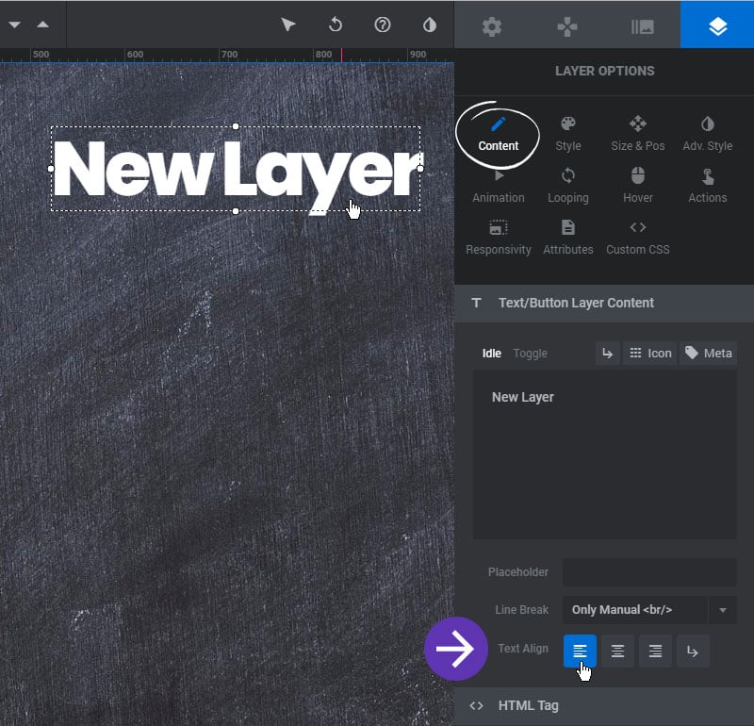Select the pointer selection tool
Image resolution: width=754 pixels, height=726 pixels.
tap(287, 25)
